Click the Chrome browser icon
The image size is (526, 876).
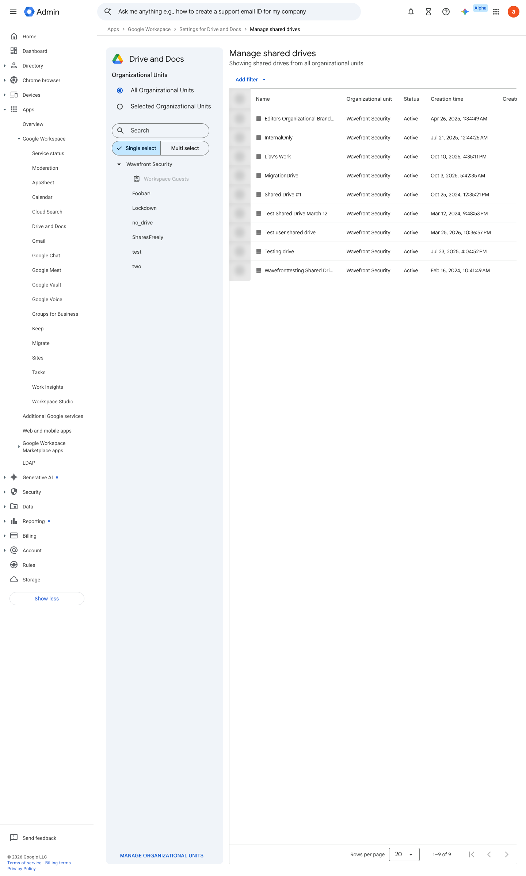[x=14, y=80]
